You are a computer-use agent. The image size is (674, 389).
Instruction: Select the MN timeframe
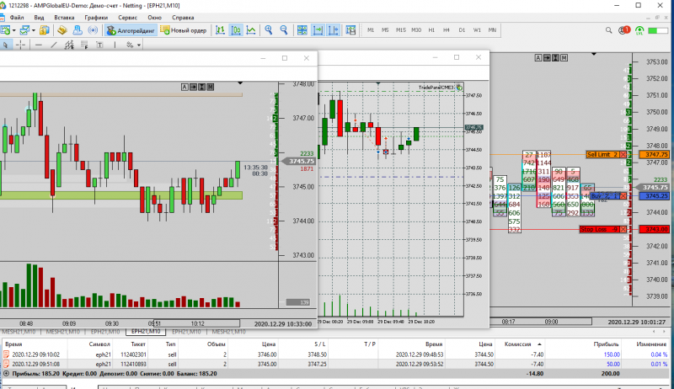pos(492,30)
